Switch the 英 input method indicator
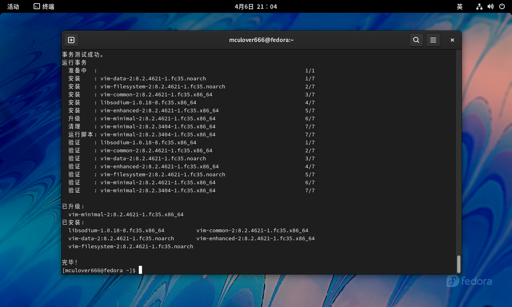The image size is (512, 307). [460, 6]
